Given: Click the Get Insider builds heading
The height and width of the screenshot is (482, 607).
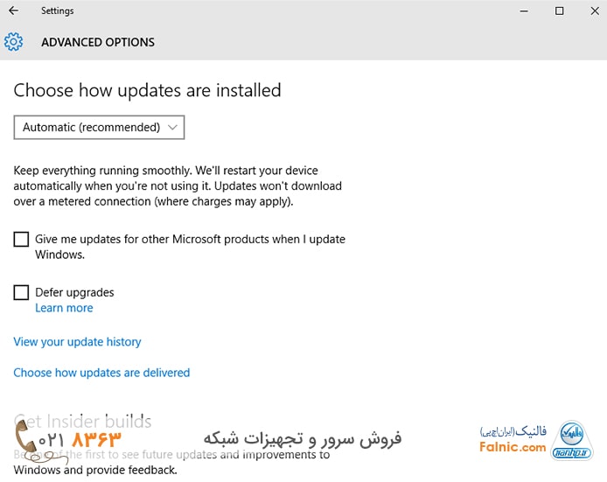Looking at the screenshot, I should [83, 422].
